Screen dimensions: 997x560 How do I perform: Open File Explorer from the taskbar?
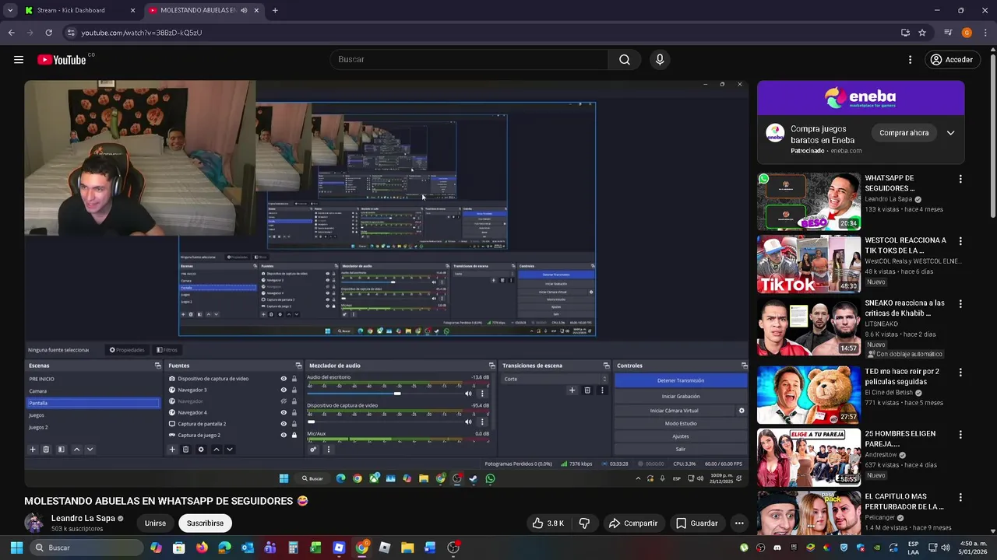[407, 548]
